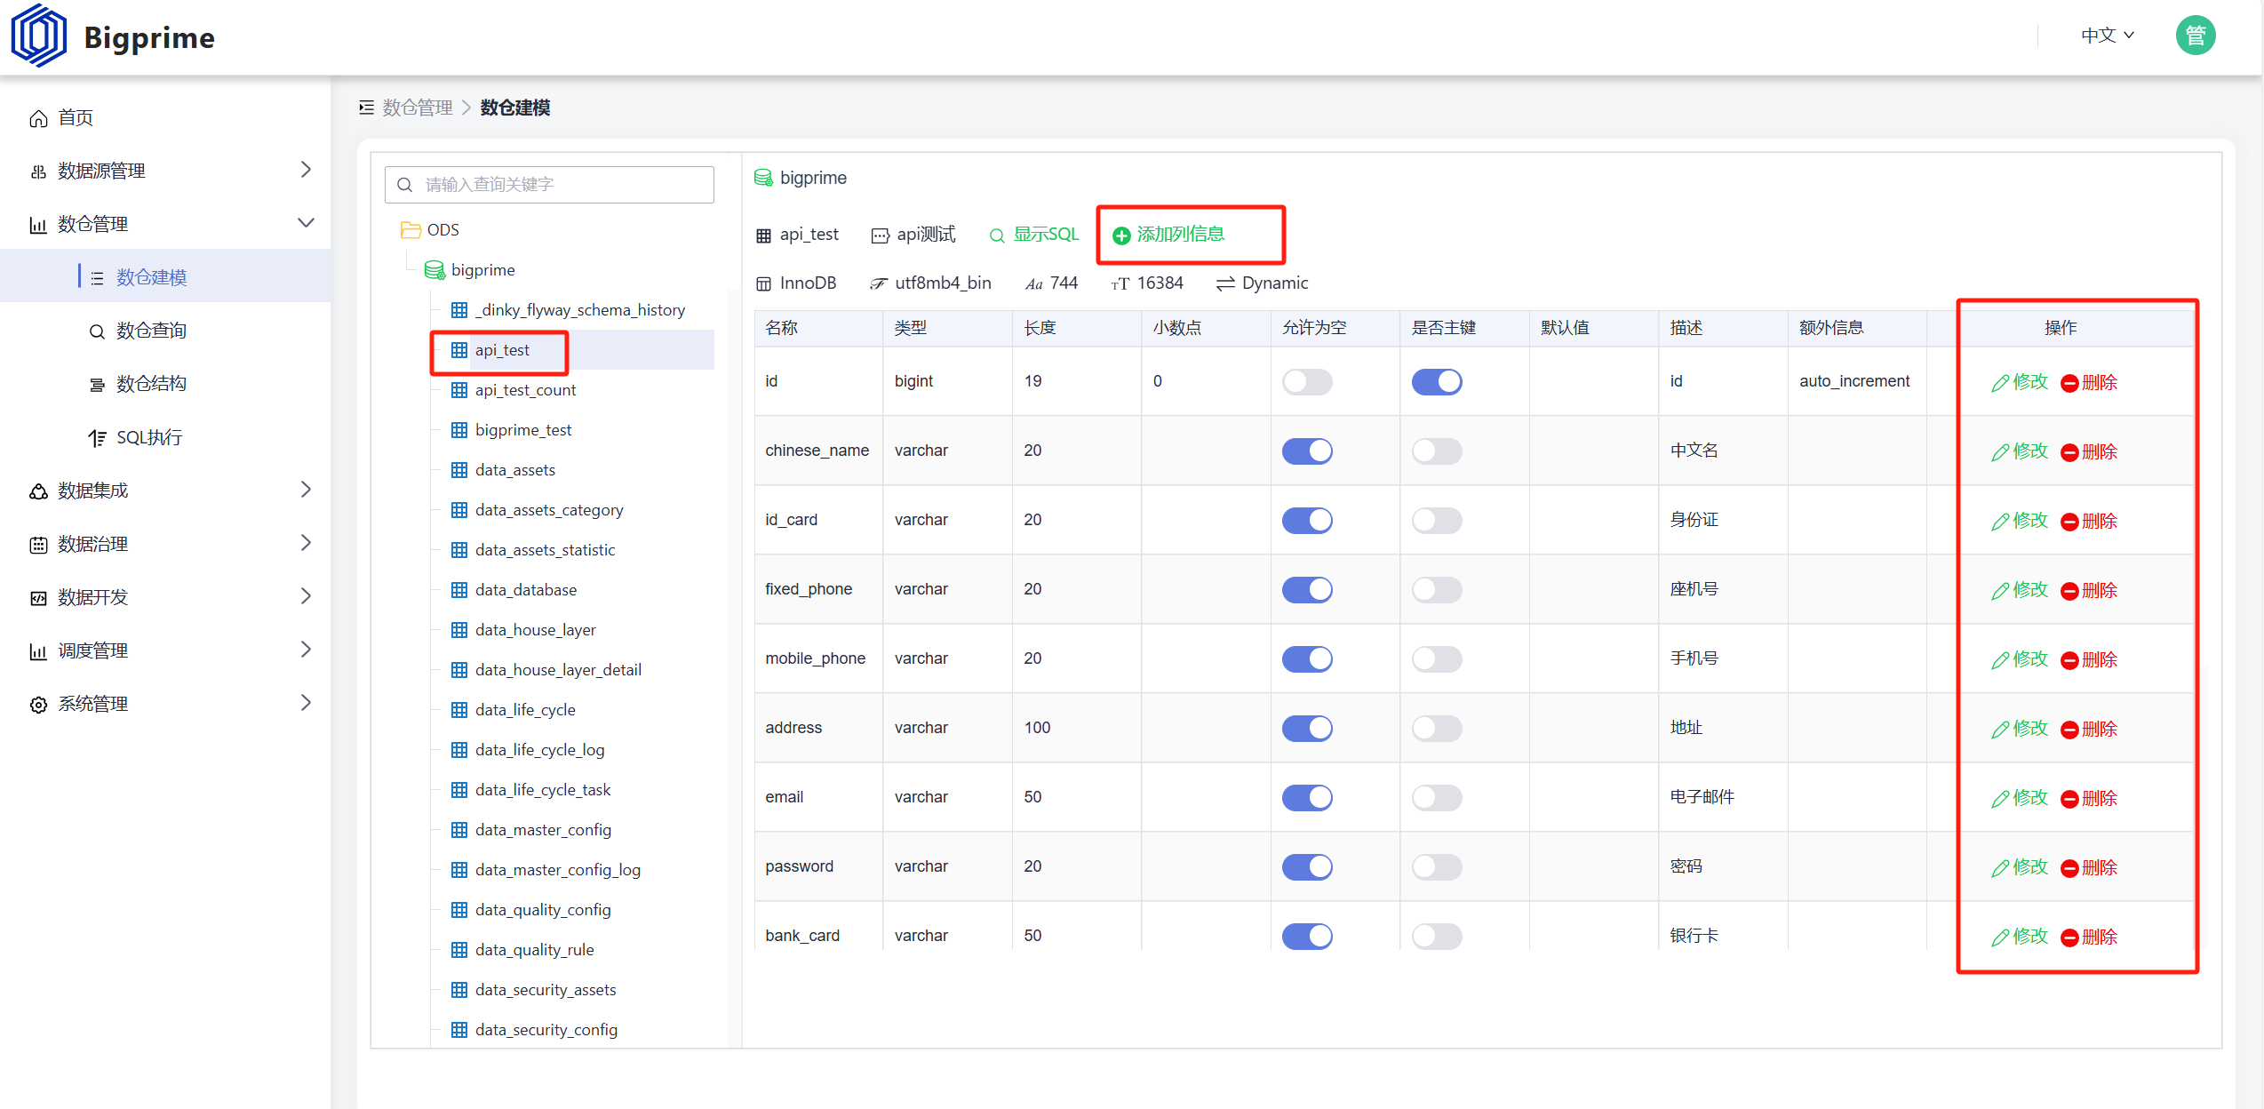
Task: Click the InnoDB engine icon
Action: coord(763,284)
